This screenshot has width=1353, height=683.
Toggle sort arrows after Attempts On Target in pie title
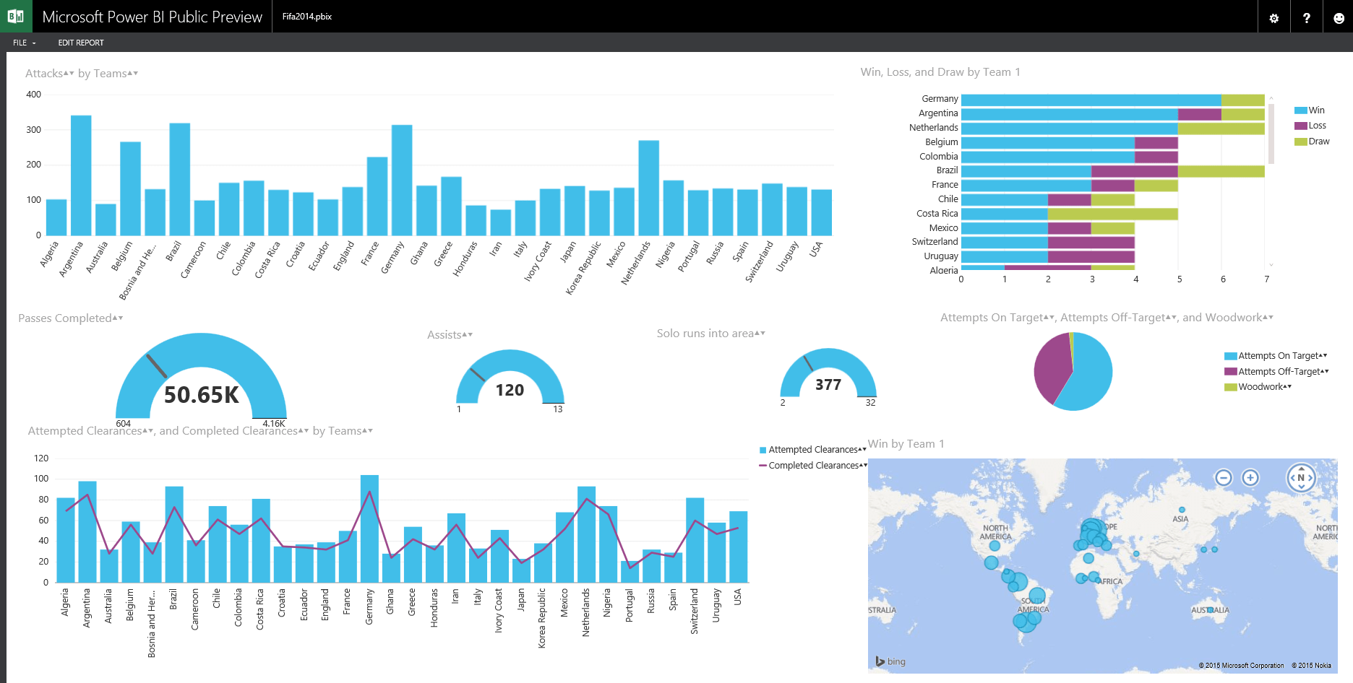pos(1049,317)
